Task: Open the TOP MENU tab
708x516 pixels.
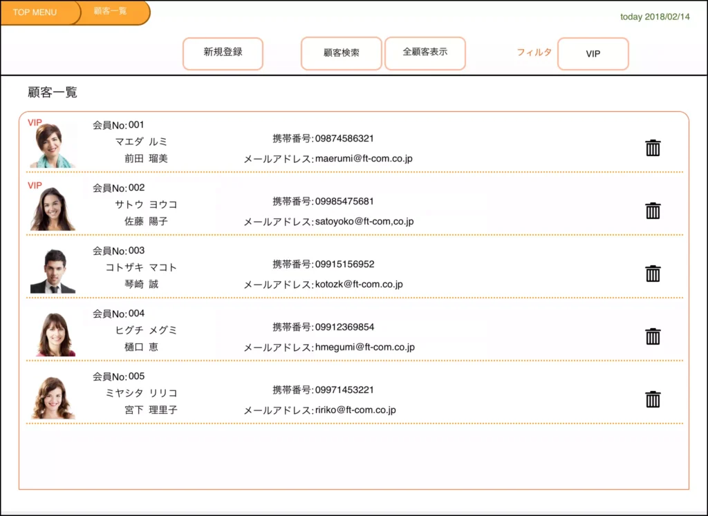Action: 35,12
